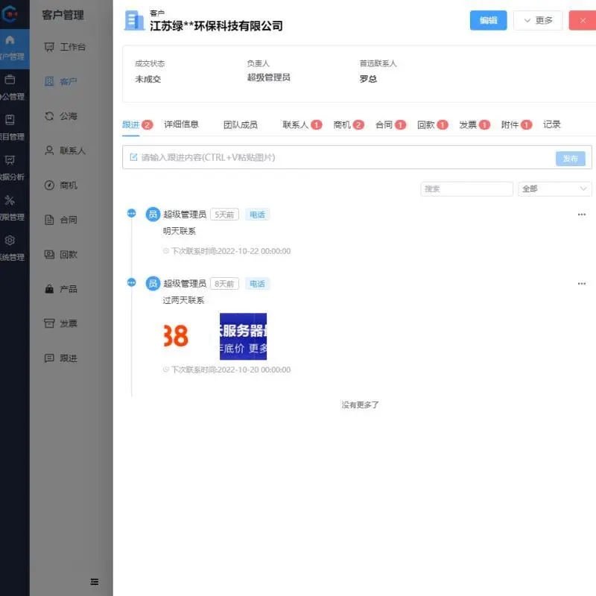
Task: Open the 全部 filter dropdown
Action: tap(554, 188)
